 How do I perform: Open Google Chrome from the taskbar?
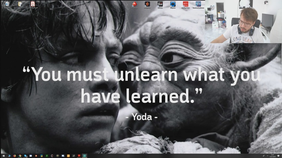pyautogui.click(x=20, y=156)
